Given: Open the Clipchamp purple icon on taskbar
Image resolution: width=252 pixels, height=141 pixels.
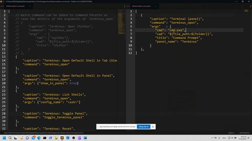Looking at the screenshot, I should click(x=80, y=138).
